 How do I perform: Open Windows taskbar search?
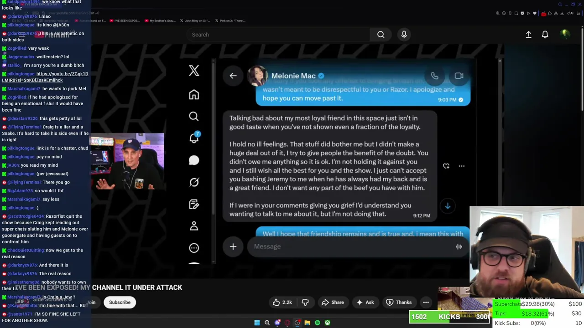coord(267,323)
